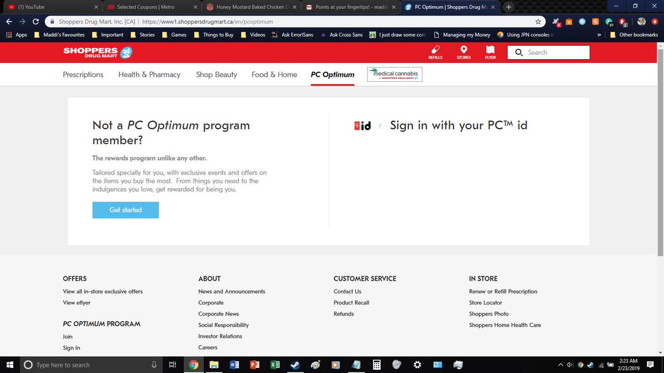Reload the page with the refresh icon
Viewport: 664px width, 373px height.
36,22
